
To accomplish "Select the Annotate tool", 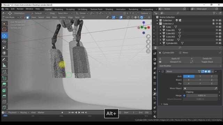I will (4, 60).
